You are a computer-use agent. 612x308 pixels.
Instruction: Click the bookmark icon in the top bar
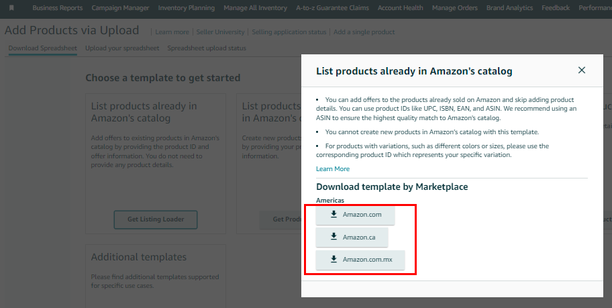pyautogui.click(x=11, y=8)
